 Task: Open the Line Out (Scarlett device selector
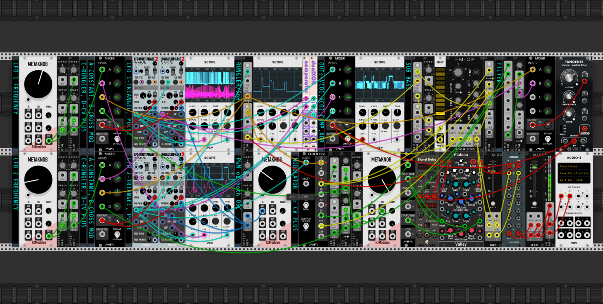(574, 173)
